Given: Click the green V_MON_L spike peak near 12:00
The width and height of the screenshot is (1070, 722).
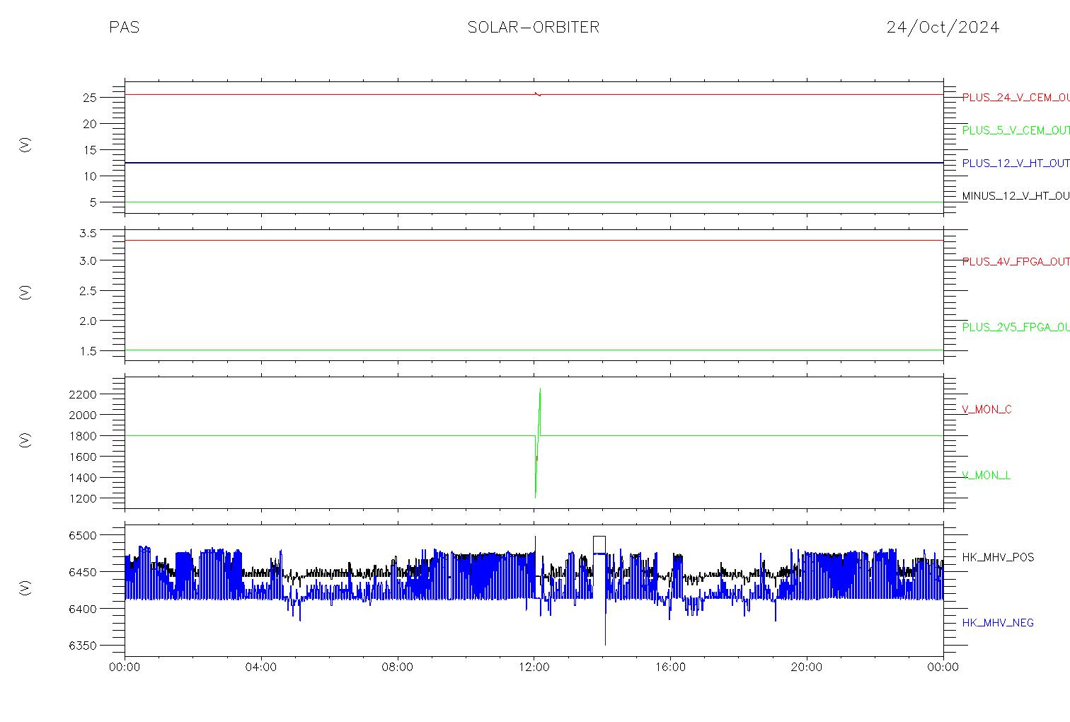Looking at the screenshot, I should click(x=540, y=390).
